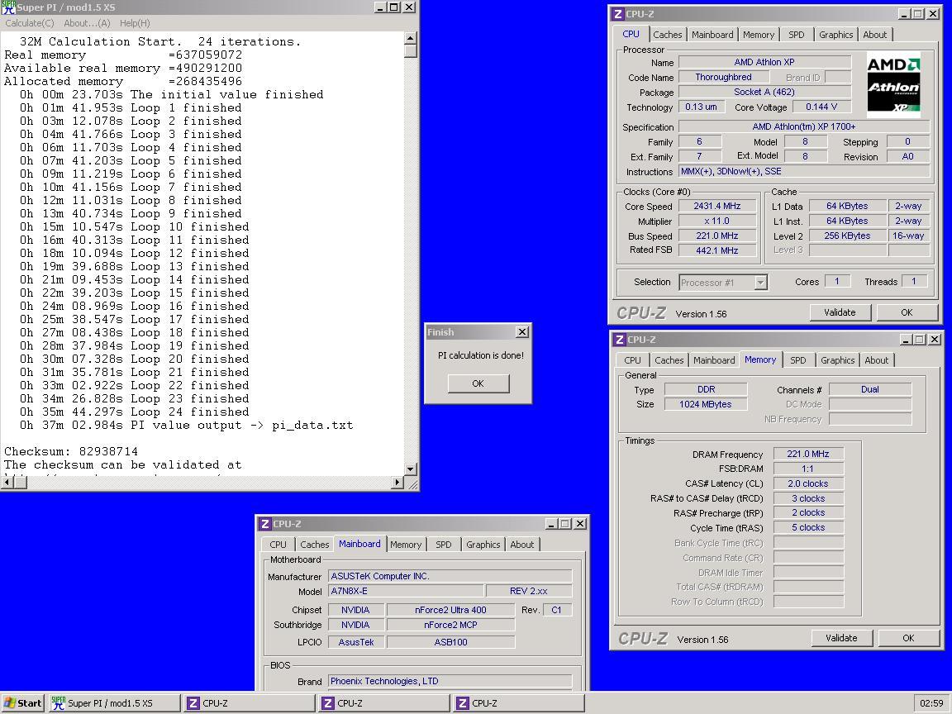Screen dimensions: 952x714
Task: Select Graphics tab in top CPU-Z window
Action: (835, 35)
